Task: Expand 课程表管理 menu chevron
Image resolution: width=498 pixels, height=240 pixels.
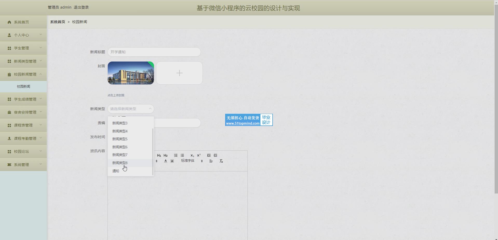Action: [x=41, y=125]
